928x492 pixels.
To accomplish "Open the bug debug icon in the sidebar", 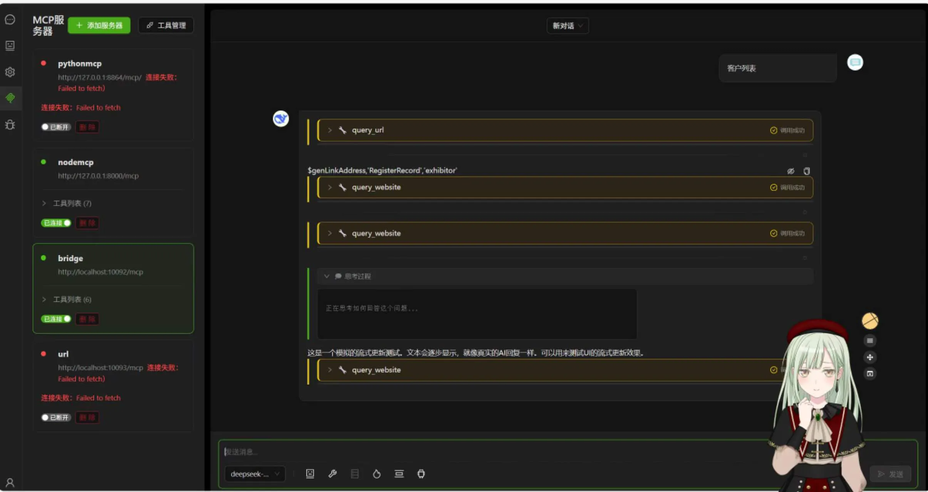I will click(x=10, y=125).
